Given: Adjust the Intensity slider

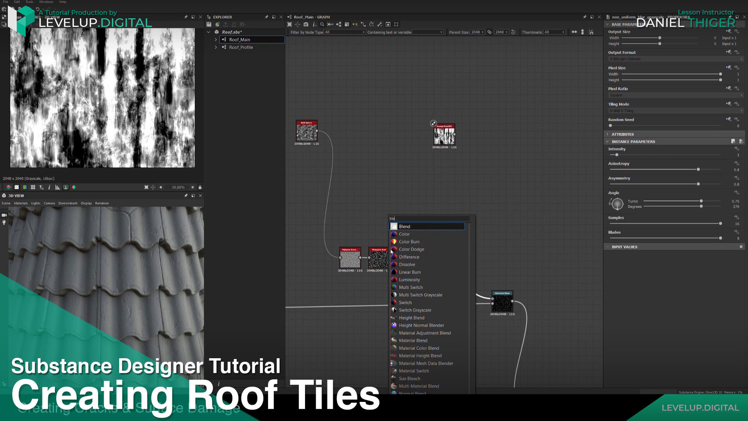Looking at the screenshot, I should pos(665,155).
